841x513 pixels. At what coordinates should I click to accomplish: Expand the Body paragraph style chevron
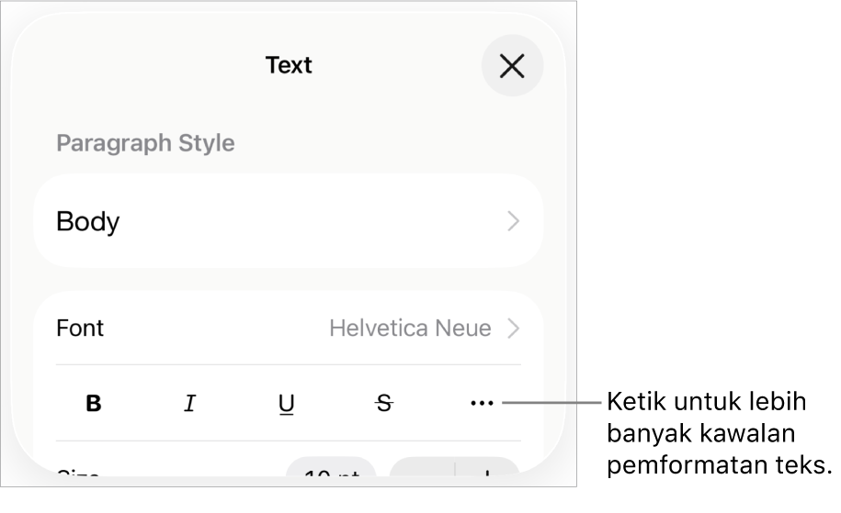(x=513, y=221)
